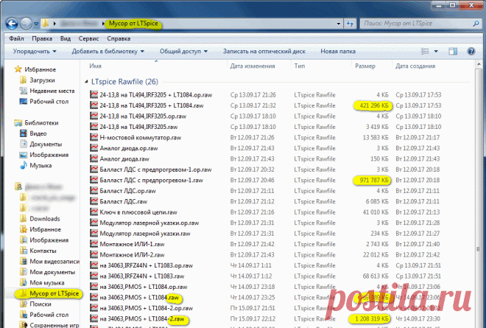
Task: Select file Монтажное ИЛИ-2.raw icon
Action: 94,255
